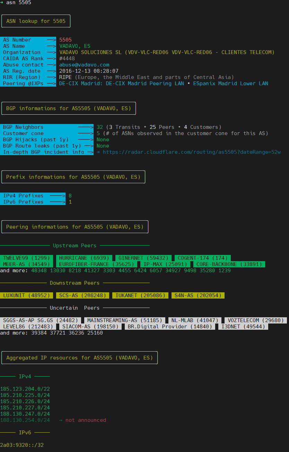Click the prefix 185.210.225.0/24
The width and height of the screenshot is (289, 452).
pyautogui.click(x=25, y=395)
